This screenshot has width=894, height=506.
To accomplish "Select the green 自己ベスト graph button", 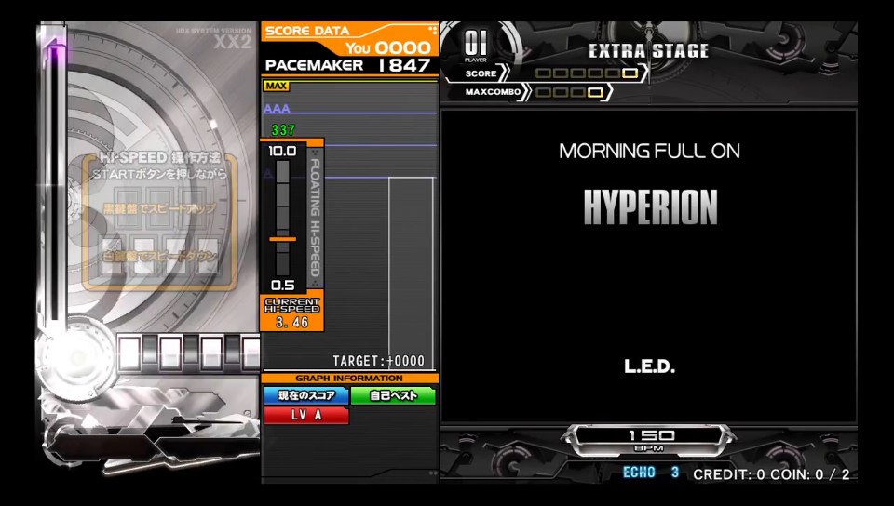I will [393, 395].
